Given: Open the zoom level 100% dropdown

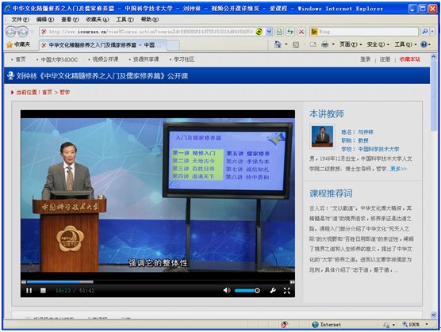Looking at the screenshot, I should click(416, 324).
